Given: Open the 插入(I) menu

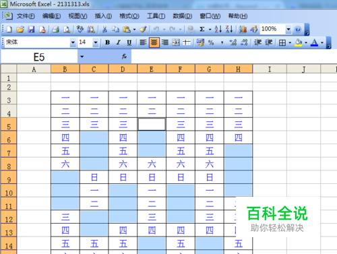Looking at the screenshot, I should pos(103,16).
